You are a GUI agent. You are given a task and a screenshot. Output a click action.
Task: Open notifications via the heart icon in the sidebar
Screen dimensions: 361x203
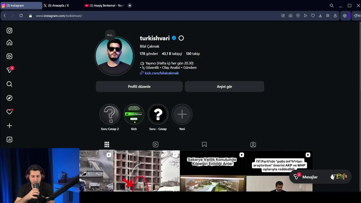coord(9,112)
